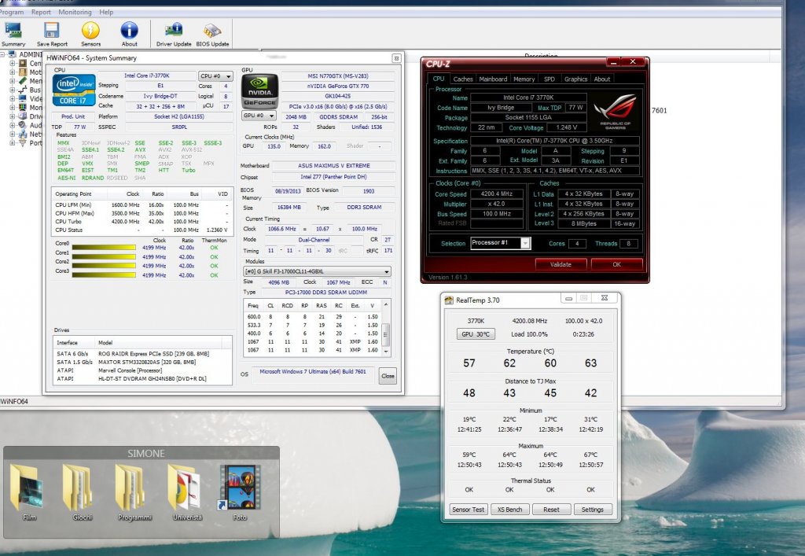The height and width of the screenshot is (556, 805).
Task: Open the About tab in CPU-Z
Action: click(601, 79)
